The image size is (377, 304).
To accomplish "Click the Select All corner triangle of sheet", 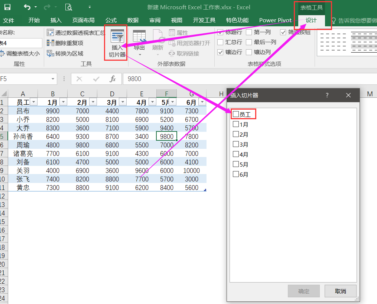I will click(x=4, y=93).
